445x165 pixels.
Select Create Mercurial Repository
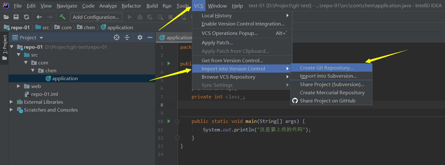[331, 92]
